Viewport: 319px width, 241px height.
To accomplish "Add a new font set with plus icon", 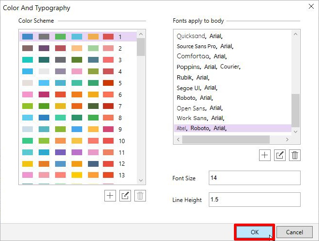I will pos(265,155).
